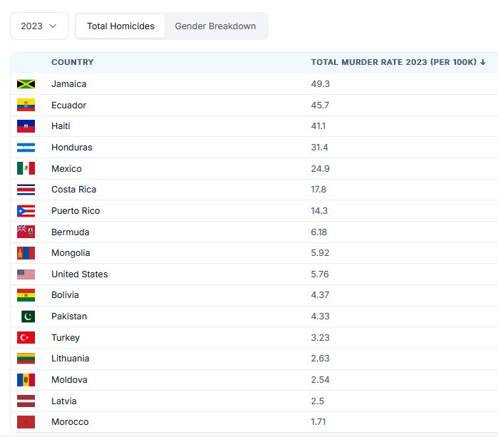Select the Latvia country name
Image resolution: width=498 pixels, height=437 pixels.
pyautogui.click(x=64, y=401)
